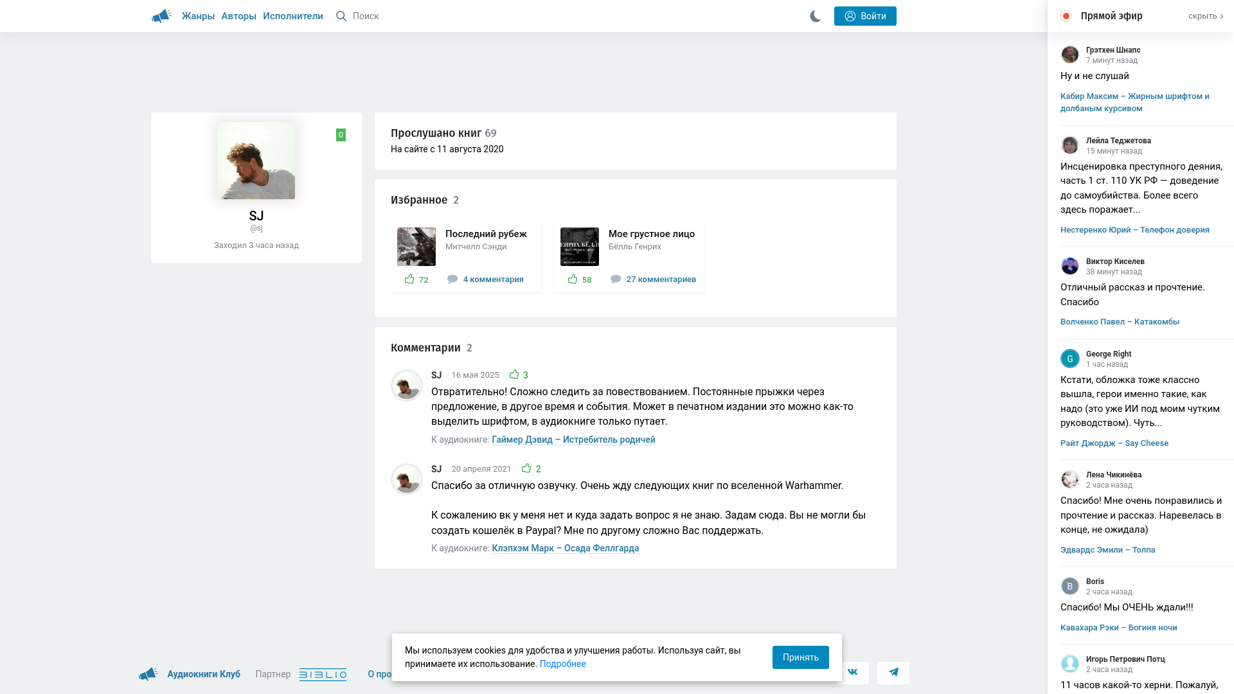Screen dimensions: 1234x694
Task: Open '27 комментариев' link
Action: (661, 280)
